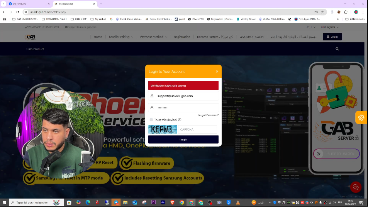Expand the Reseller Pricing menu
Image resolution: width=368 pixels, height=207 pixels.
coord(121,37)
